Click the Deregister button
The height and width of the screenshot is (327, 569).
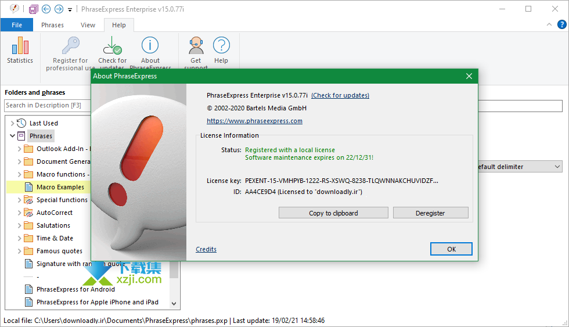tap(430, 213)
